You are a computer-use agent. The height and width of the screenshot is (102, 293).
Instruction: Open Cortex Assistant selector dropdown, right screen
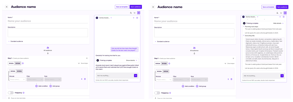tap(250, 17)
